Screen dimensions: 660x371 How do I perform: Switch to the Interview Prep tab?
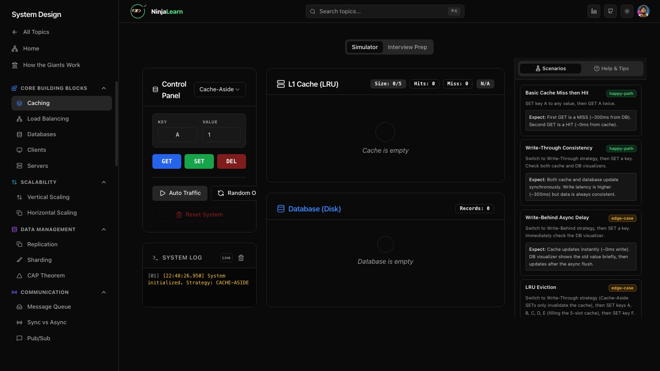click(407, 47)
